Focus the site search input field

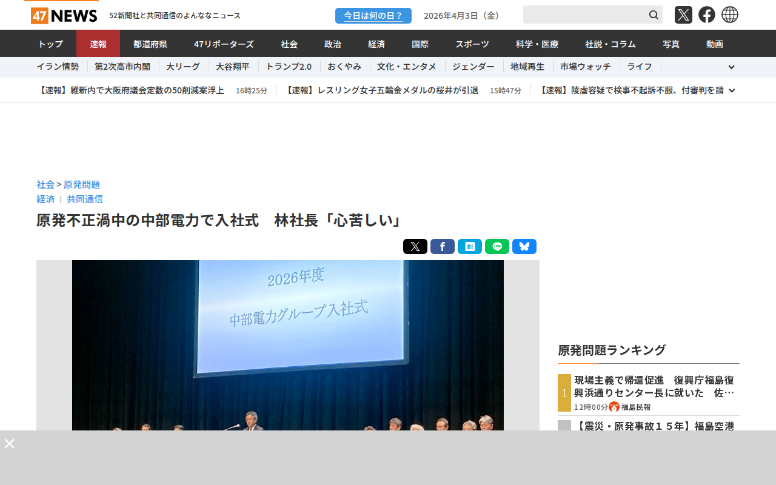(585, 15)
